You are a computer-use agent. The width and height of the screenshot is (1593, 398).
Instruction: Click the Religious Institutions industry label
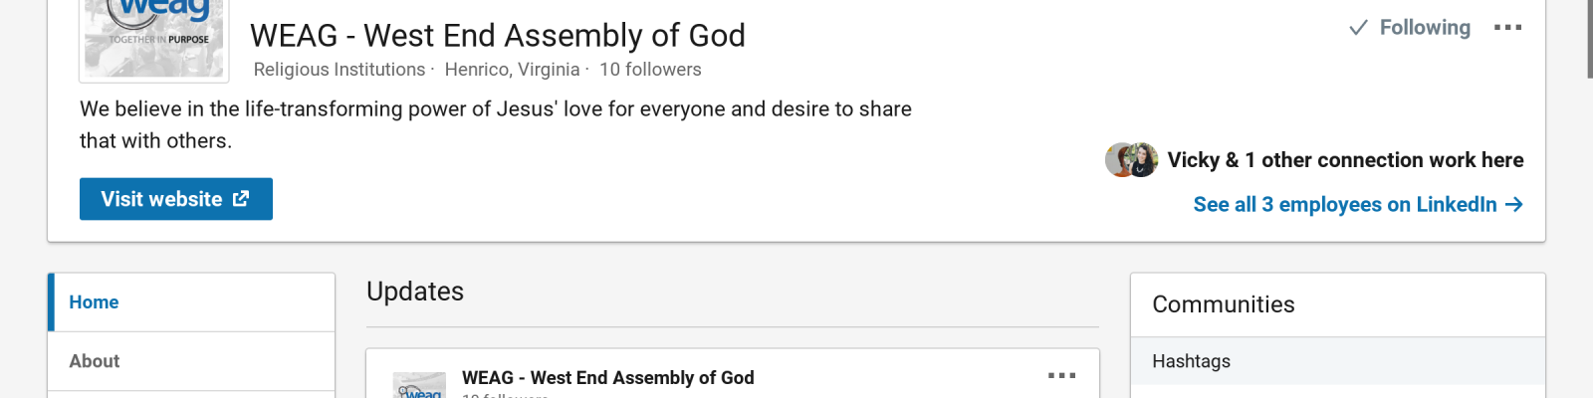[340, 70]
